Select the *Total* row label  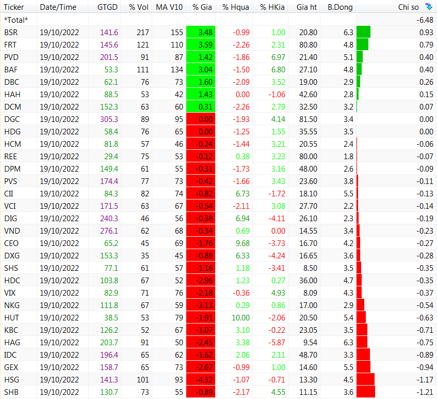pyautogui.click(x=16, y=20)
